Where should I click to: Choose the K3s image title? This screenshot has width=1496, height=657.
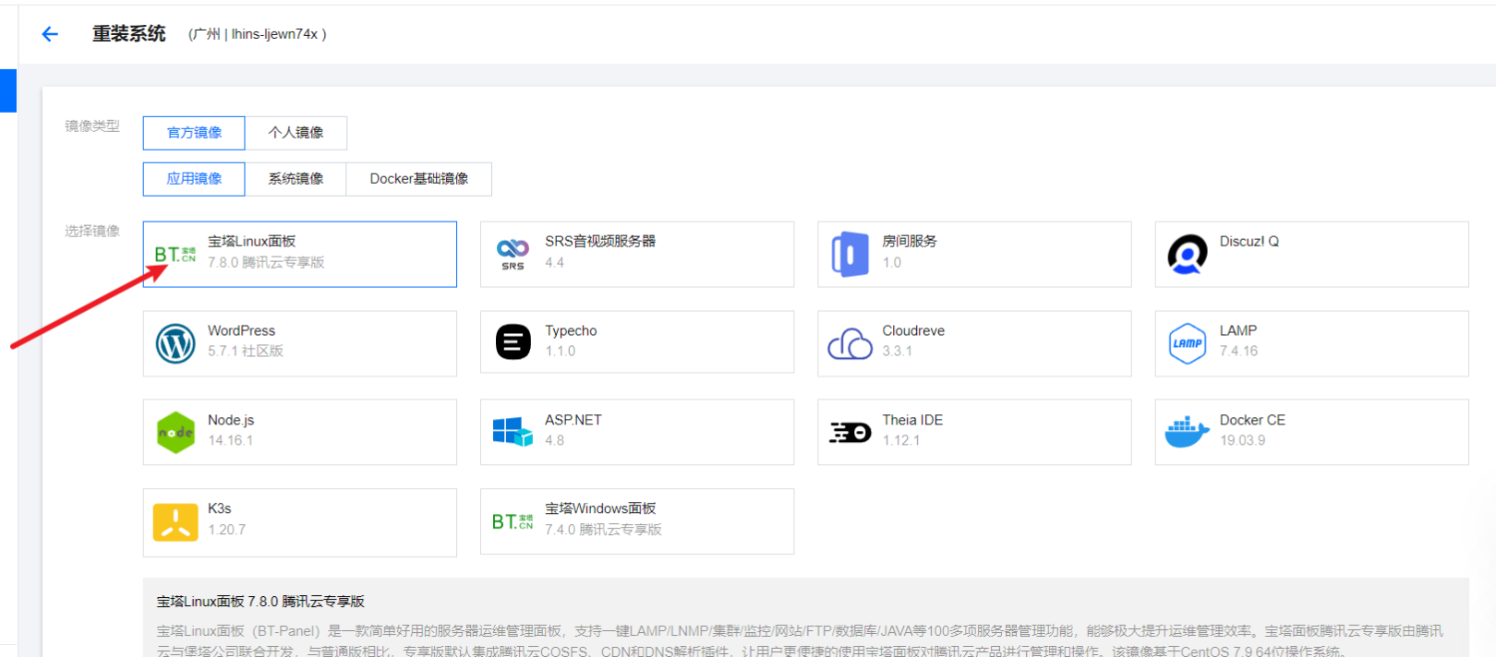tap(220, 508)
